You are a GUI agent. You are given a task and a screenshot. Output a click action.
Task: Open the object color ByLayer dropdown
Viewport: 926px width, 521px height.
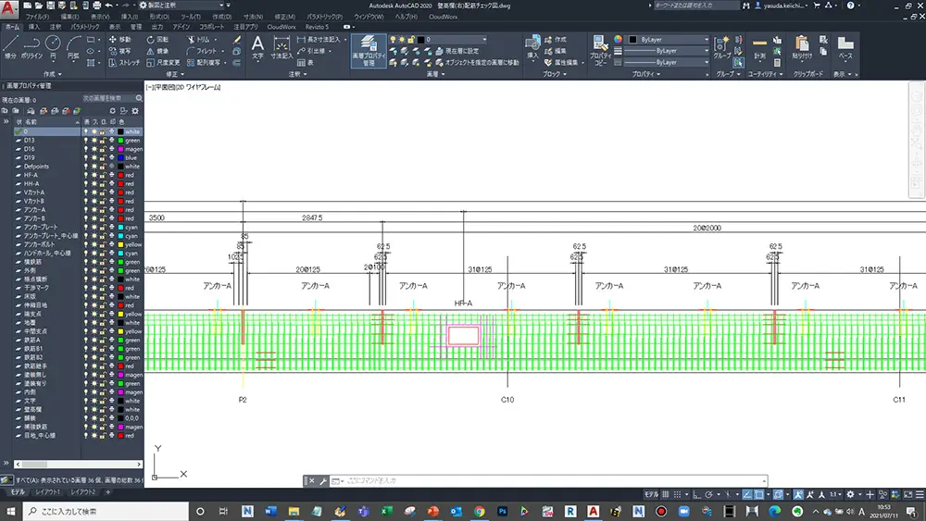(669, 40)
